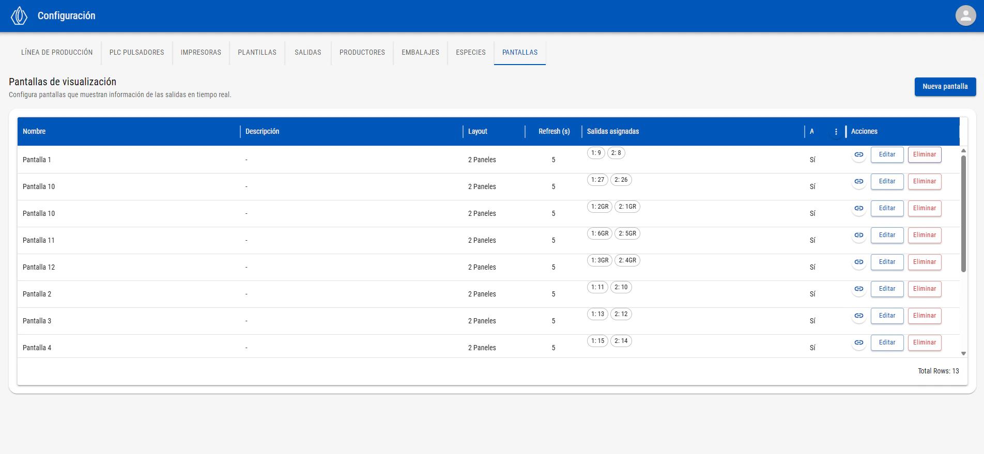
Task: Edit row with salidas 1:2GR 2:1GR
Action: point(887,208)
